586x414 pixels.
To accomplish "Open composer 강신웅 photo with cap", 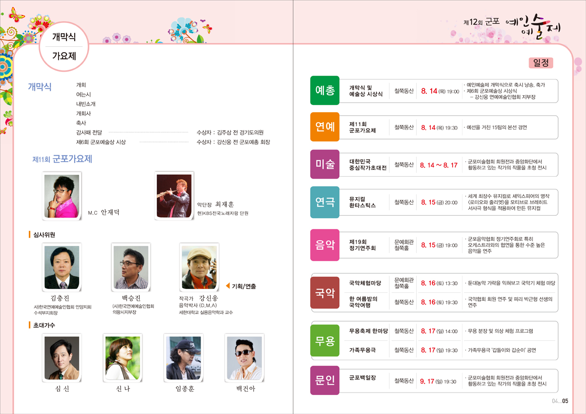I will point(199,267).
